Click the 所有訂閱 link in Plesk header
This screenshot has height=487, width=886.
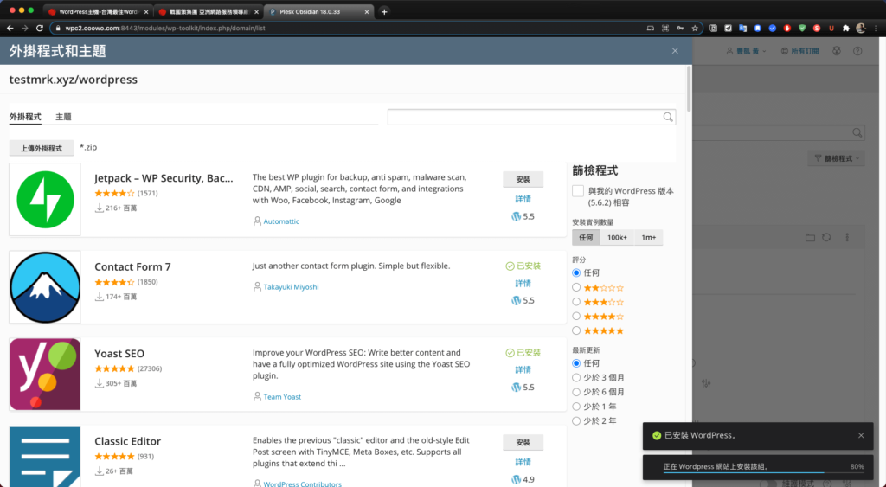pyautogui.click(x=805, y=51)
